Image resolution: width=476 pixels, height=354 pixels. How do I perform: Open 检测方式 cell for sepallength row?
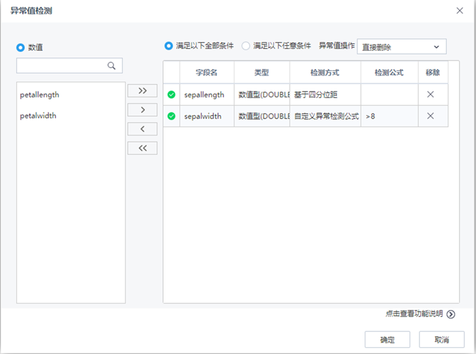(325, 95)
